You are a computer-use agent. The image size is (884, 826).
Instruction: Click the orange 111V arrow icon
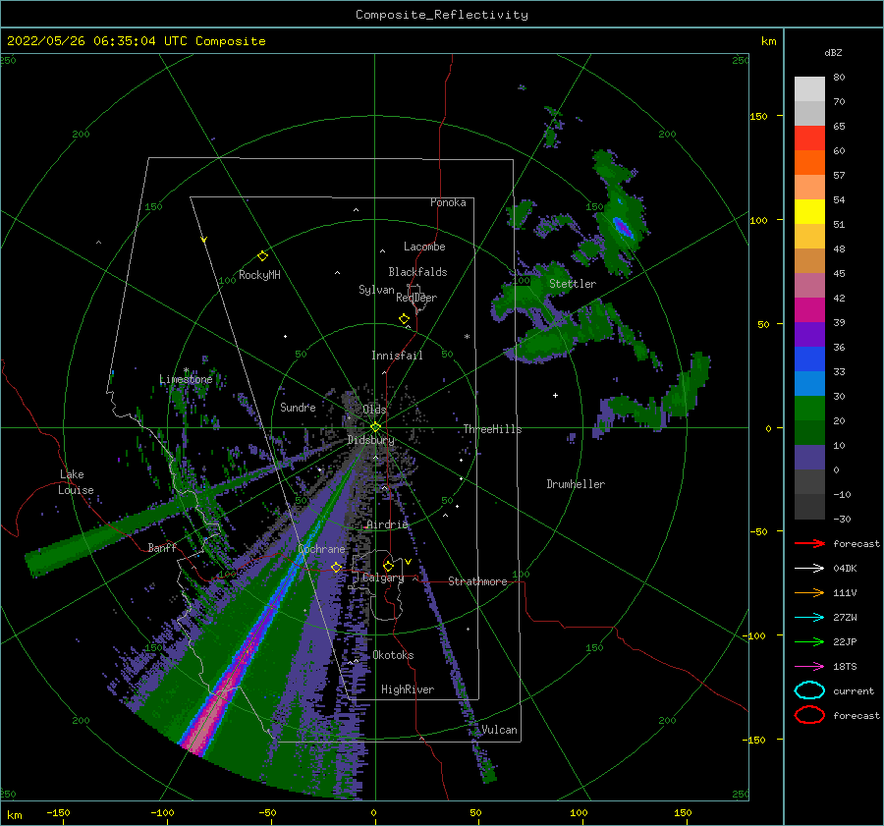809,592
